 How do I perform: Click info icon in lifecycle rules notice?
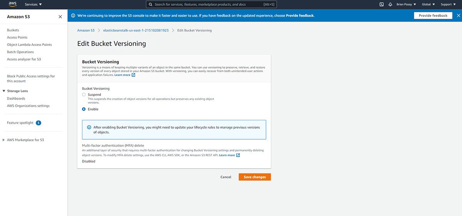[89, 127]
